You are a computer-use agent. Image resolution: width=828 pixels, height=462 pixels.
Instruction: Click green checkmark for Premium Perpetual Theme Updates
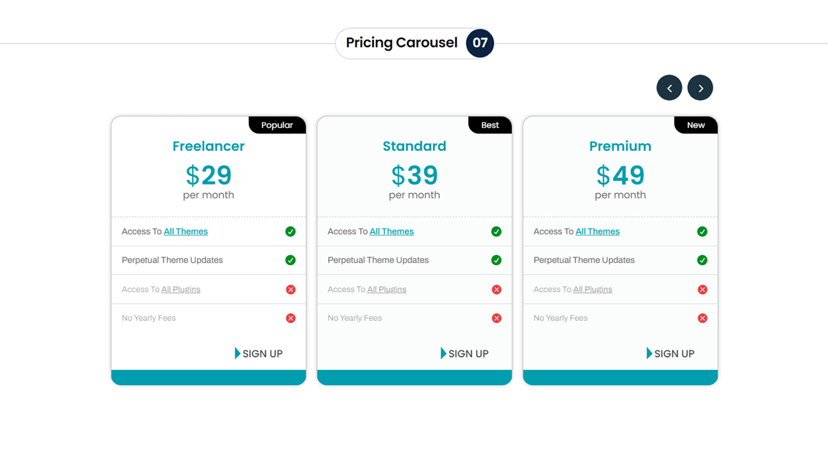tap(702, 260)
